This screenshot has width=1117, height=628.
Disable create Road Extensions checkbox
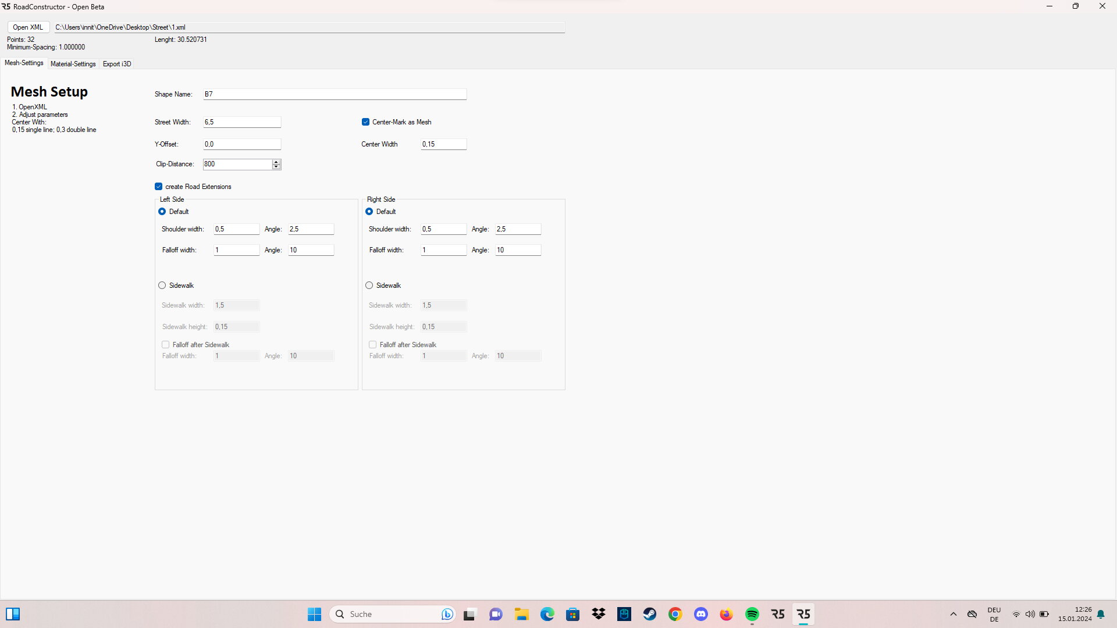pos(158,187)
